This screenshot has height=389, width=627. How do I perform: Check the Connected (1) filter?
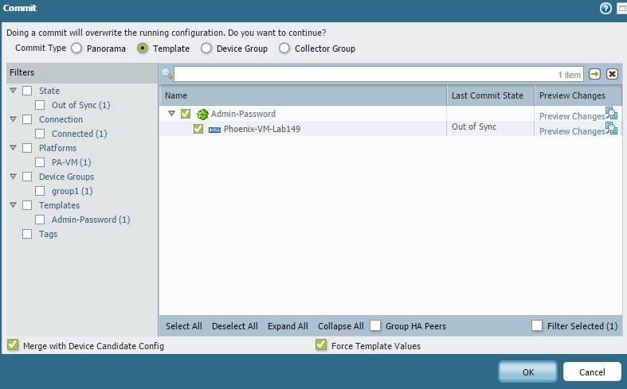tap(40, 134)
